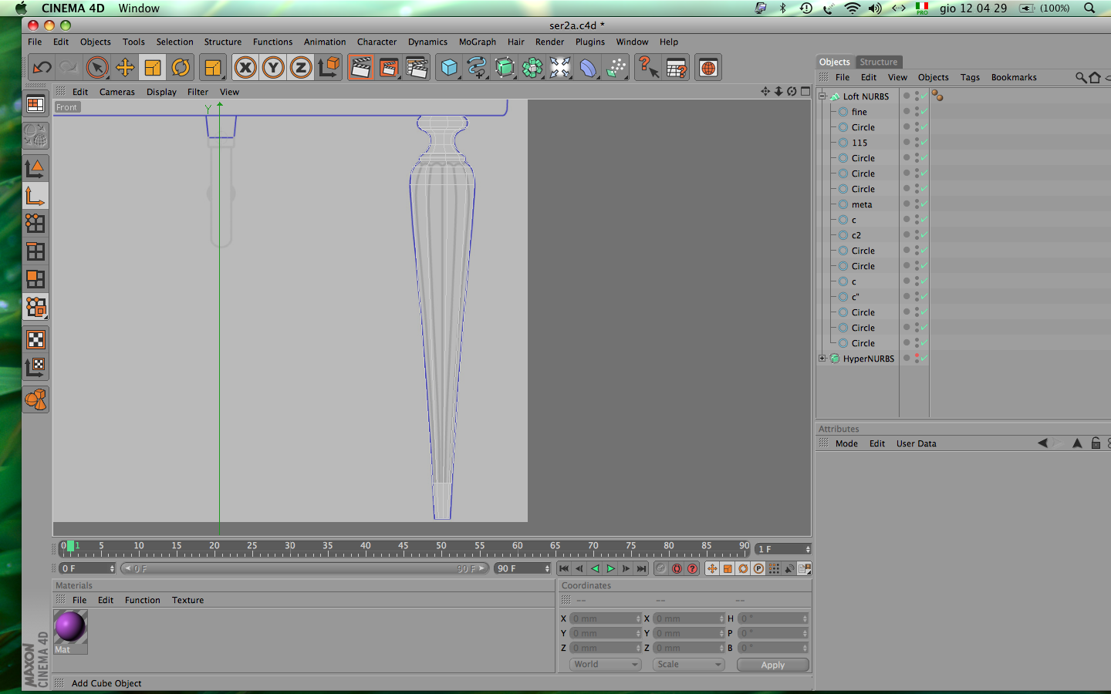
Task: Click the Undo arrow icon
Action: tap(42, 68)
